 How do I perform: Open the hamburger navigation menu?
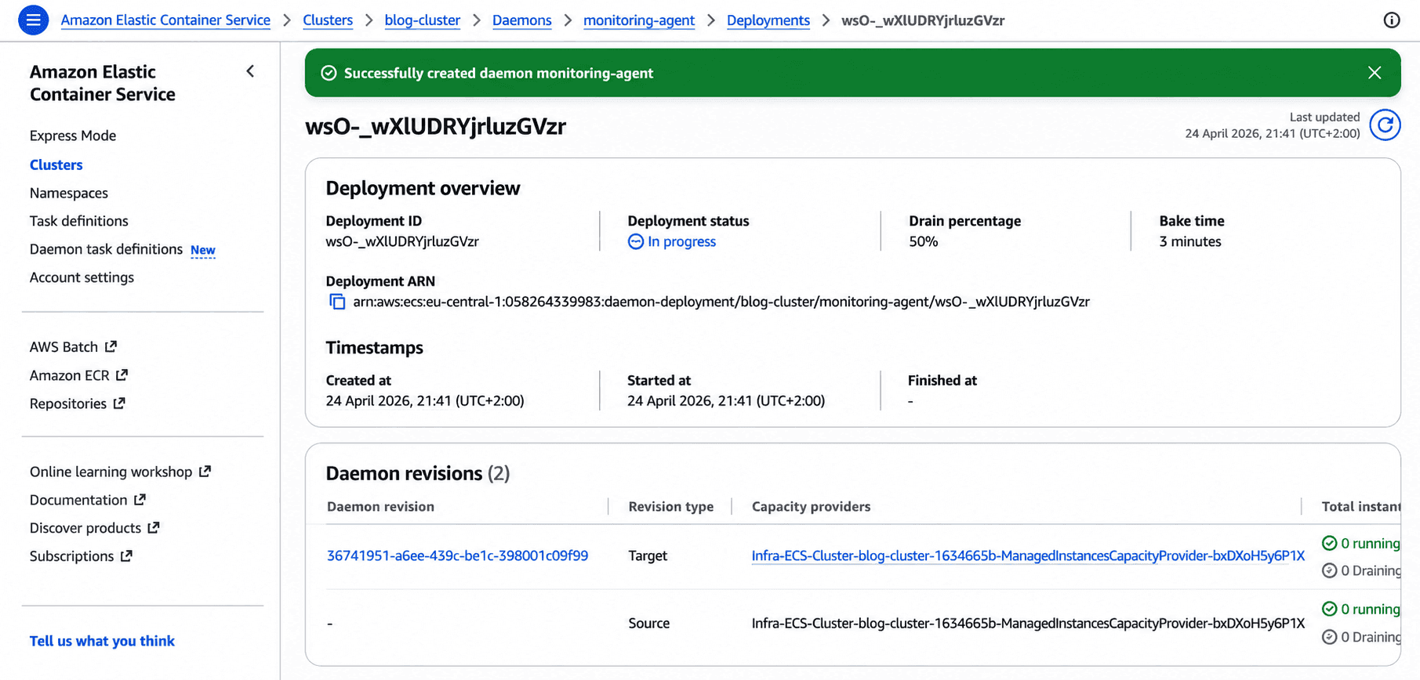[33, 20]
